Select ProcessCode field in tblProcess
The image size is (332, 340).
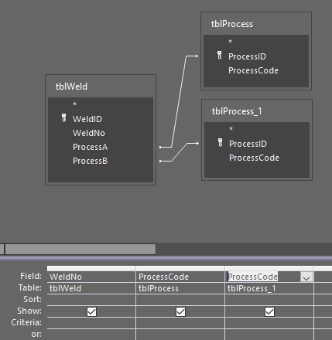[253, 70]
